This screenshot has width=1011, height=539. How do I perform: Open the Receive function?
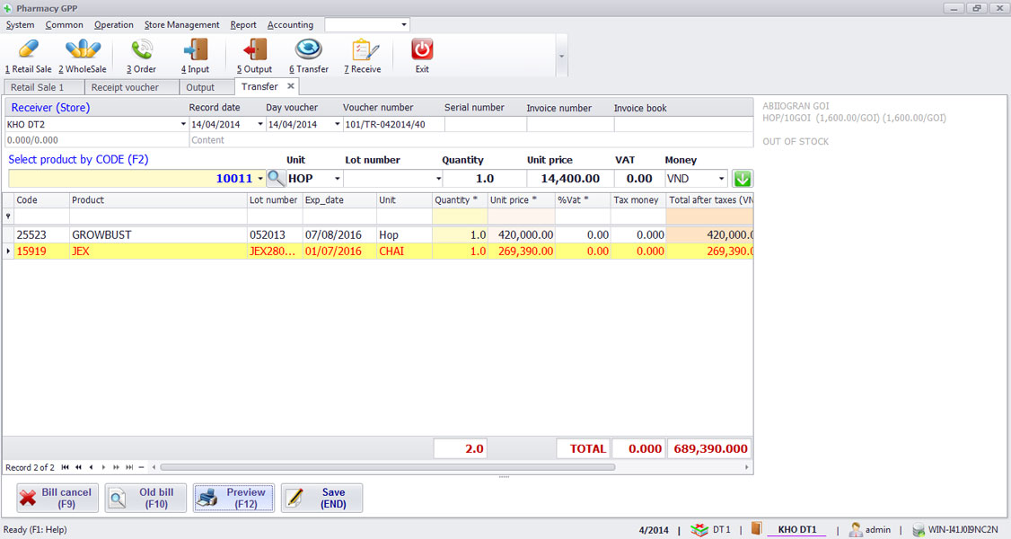click(364, 54)
